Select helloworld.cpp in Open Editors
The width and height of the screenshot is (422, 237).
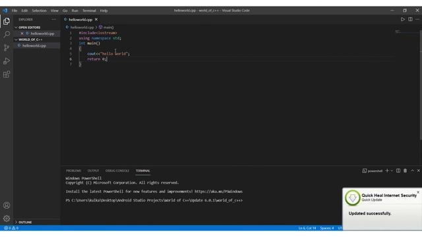coord(42,34)
